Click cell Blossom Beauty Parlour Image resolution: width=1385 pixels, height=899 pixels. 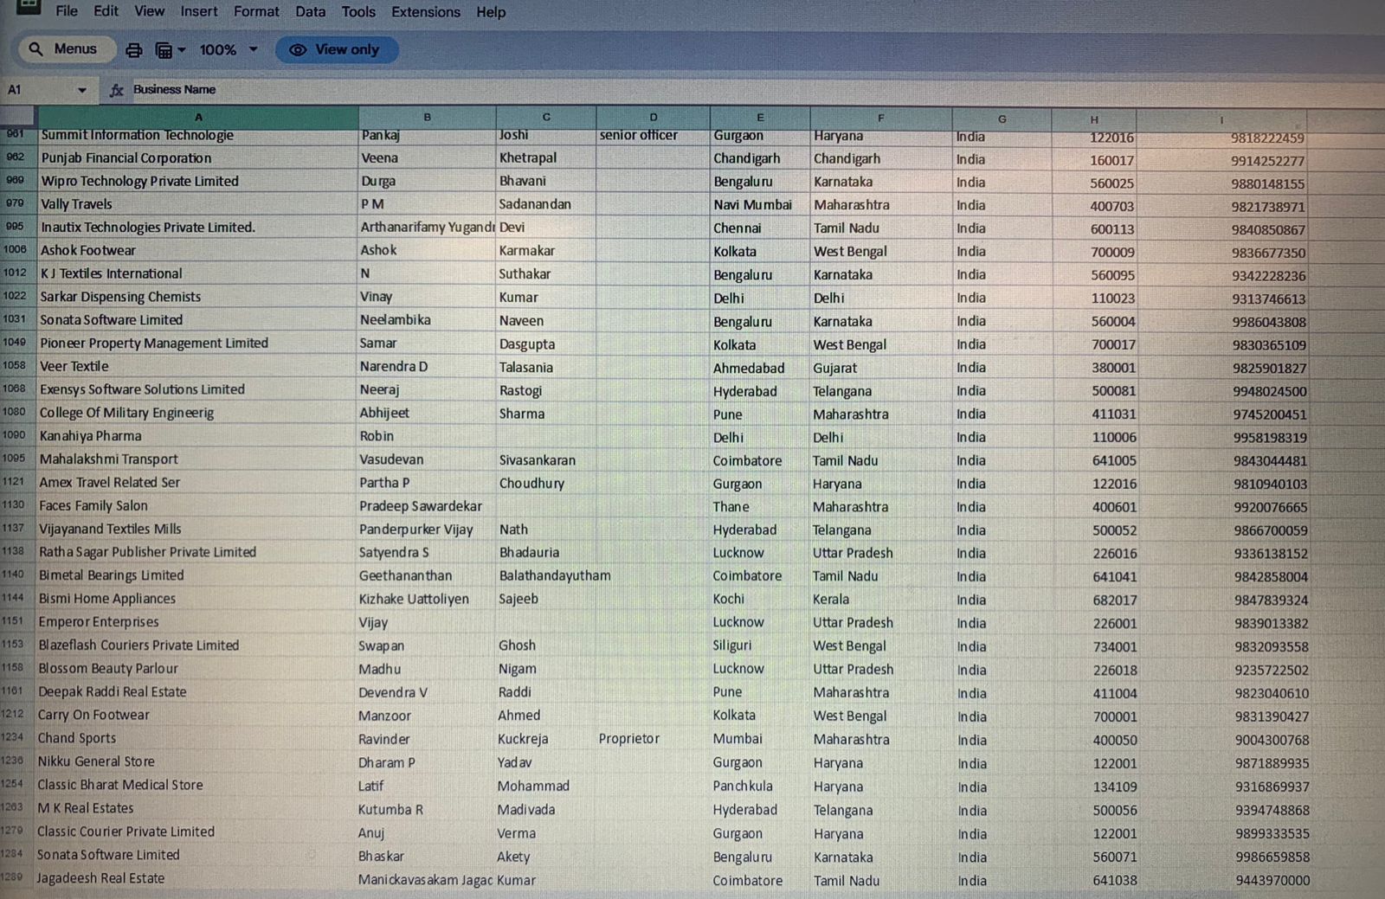[x=107, y=668]
